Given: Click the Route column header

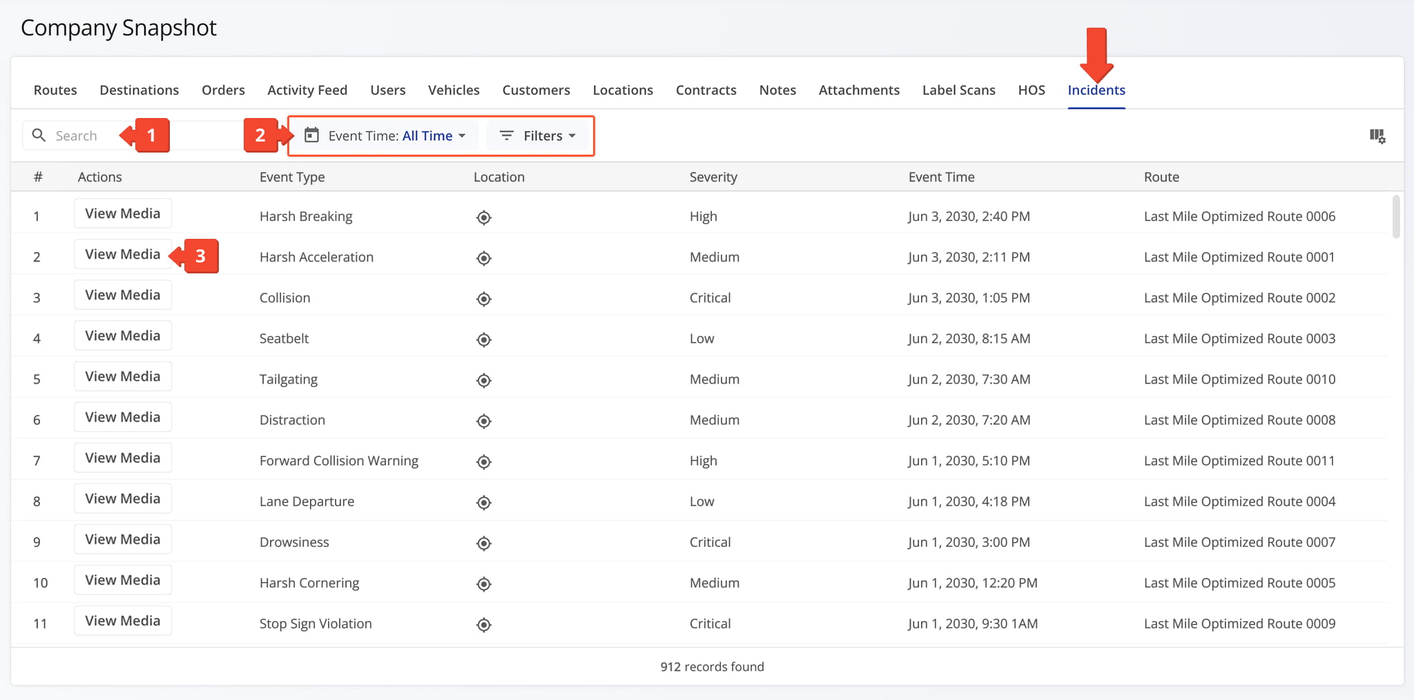Looking at the screenshot, I should pos(1161,177).
